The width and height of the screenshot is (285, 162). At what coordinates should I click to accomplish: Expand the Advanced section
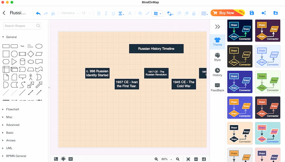pos(11,125)
